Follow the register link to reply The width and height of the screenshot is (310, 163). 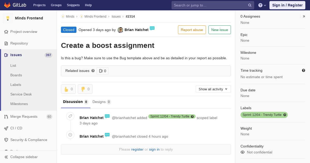pos(137,149)
